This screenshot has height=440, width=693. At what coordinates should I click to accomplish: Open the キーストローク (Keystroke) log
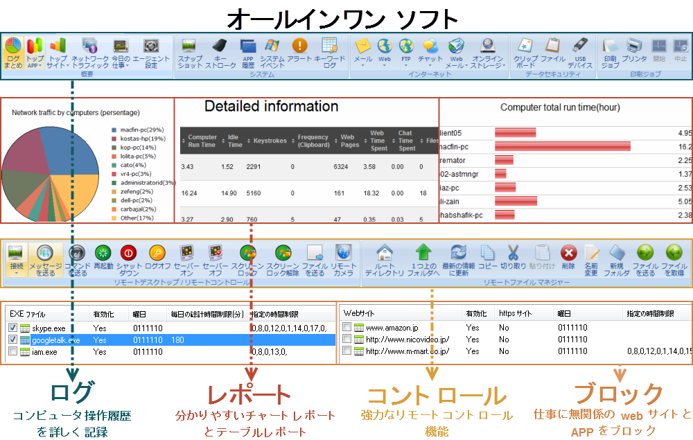[220, 53]
